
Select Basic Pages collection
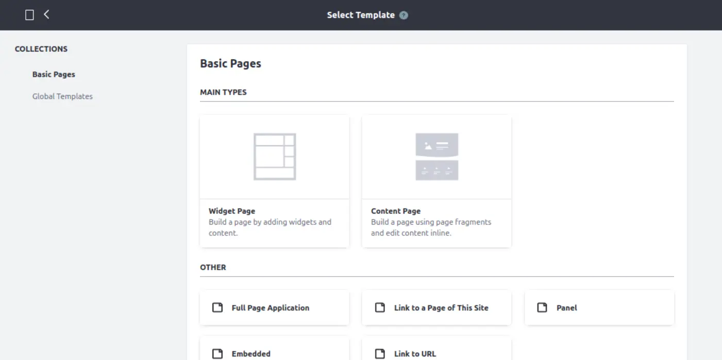[x=54, y=74]
